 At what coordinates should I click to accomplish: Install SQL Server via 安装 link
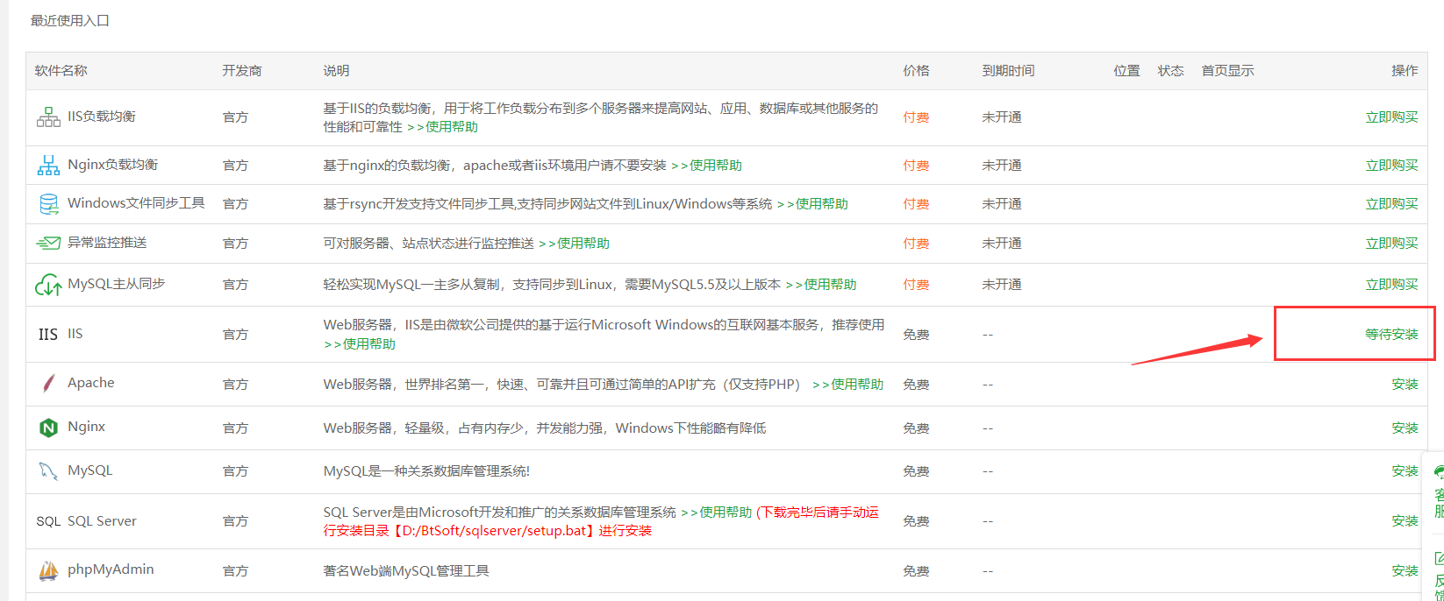pos(1405,520)
